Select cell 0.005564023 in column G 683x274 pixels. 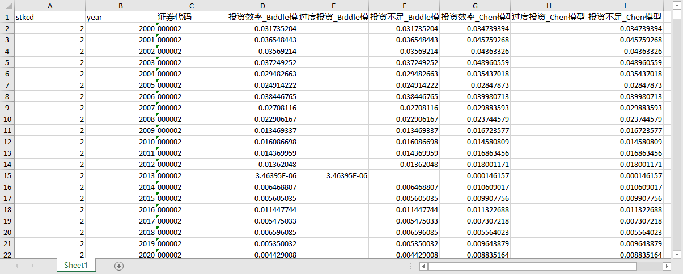point(475,232)
